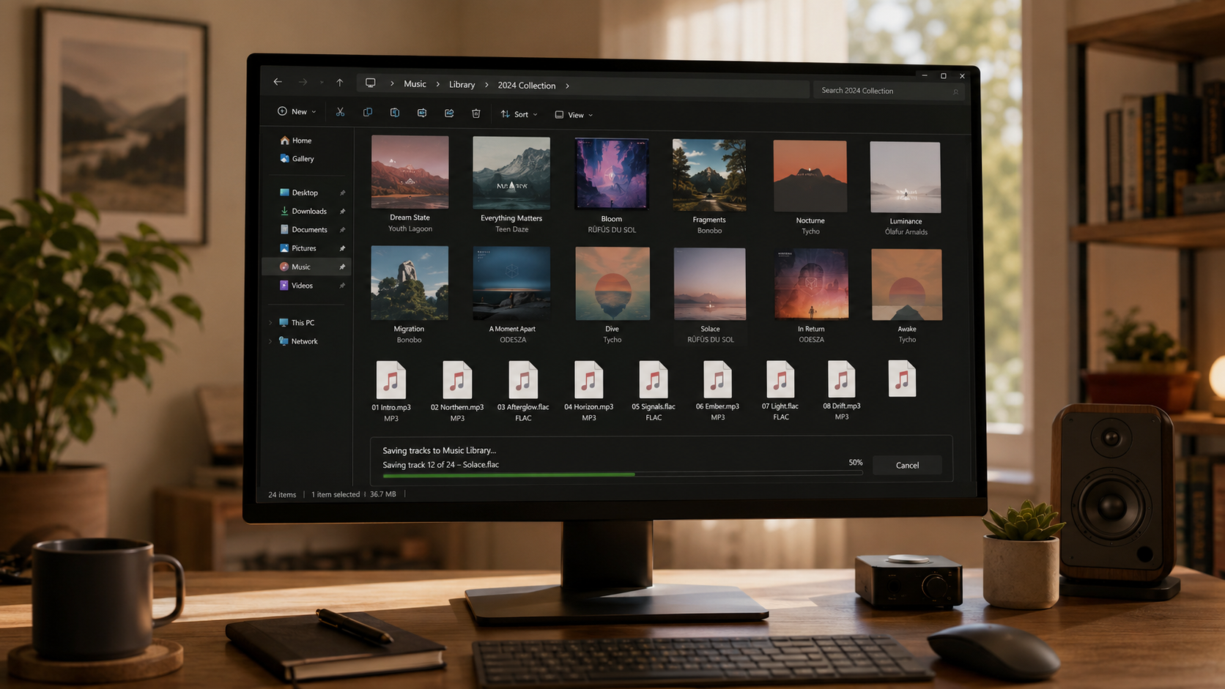Select the In Return album by ODESZA
Viewport: 1225px width, 689px height.
(812, 285)
